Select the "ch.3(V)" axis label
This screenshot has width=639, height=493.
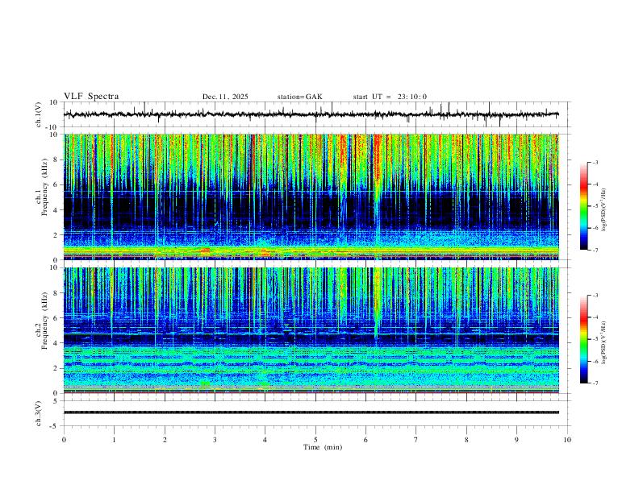(x=39, y=413)
